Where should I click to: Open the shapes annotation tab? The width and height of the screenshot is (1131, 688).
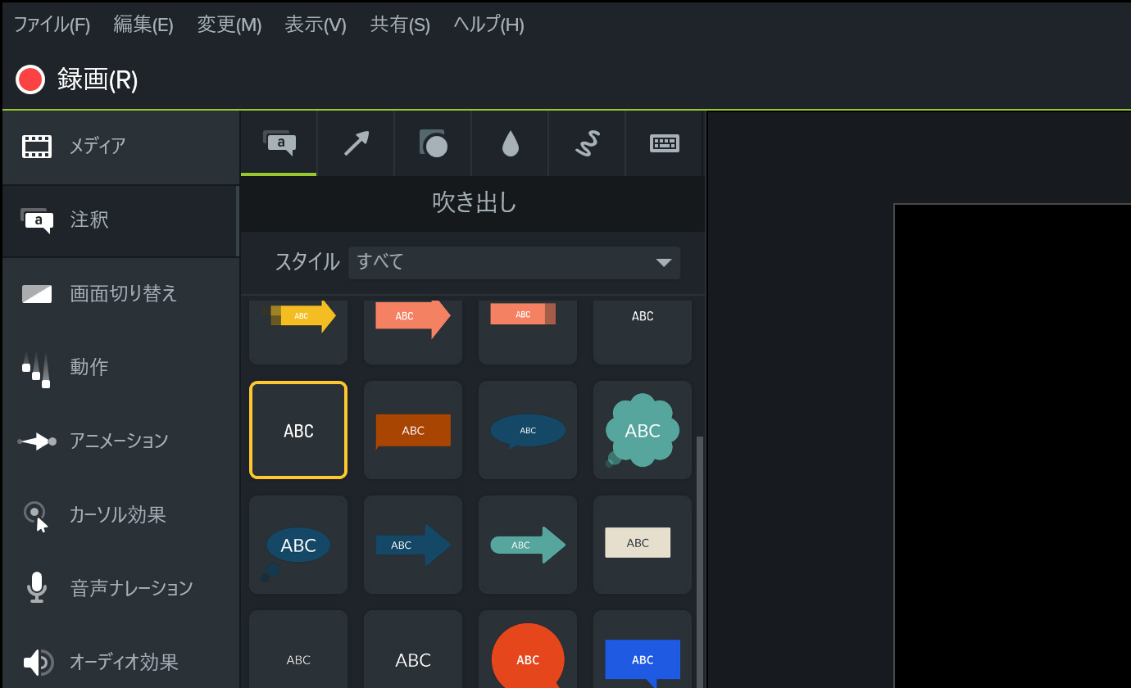coord(433,144)
